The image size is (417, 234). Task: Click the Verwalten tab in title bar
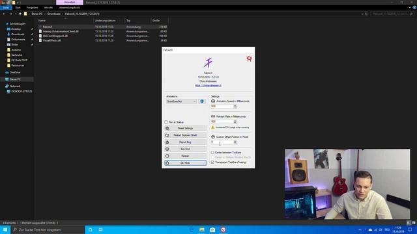70,2
